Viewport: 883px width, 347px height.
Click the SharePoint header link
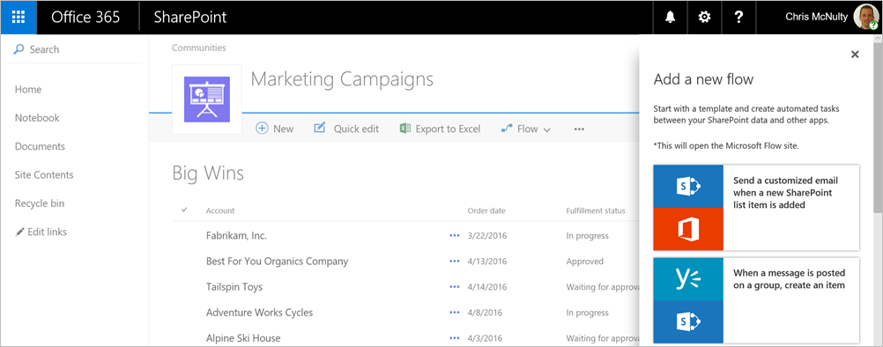190,17
